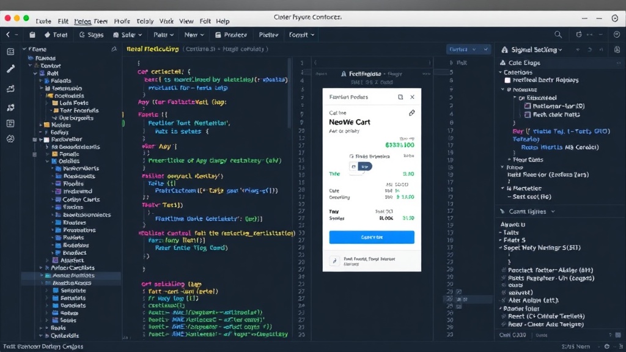Select Cotter Carts in the file tree
The width and height of the screenshot is (626, 352).
[x=81, y=199]
